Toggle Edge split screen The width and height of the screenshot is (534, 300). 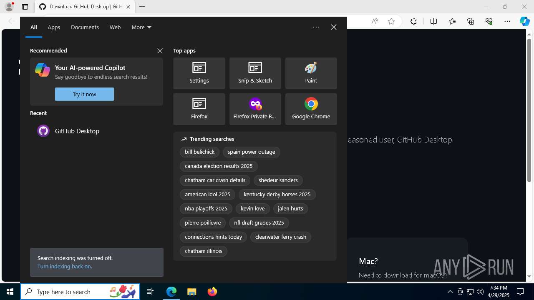(x=433, y=21)
